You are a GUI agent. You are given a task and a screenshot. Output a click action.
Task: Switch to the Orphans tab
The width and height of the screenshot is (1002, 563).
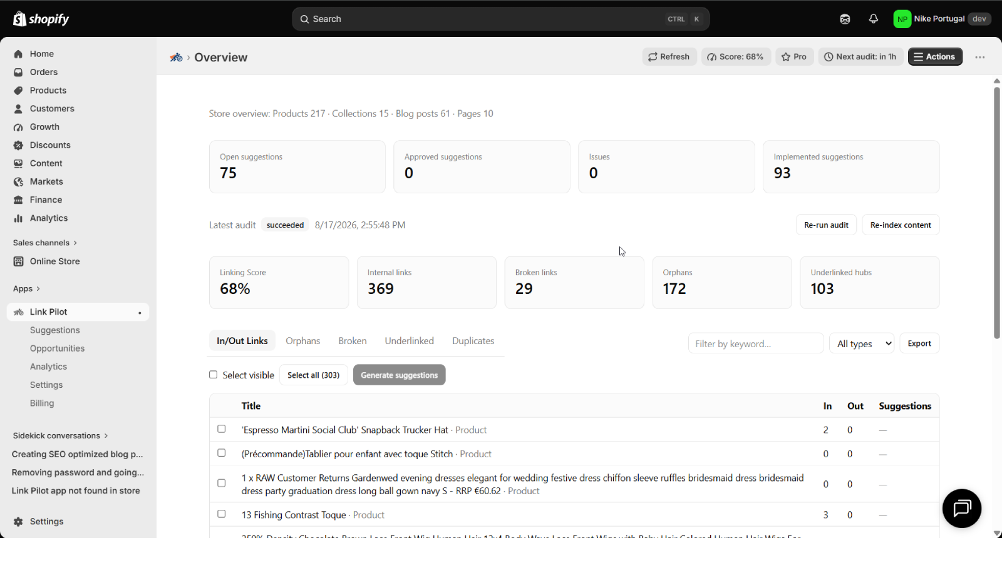click(303, 341)
